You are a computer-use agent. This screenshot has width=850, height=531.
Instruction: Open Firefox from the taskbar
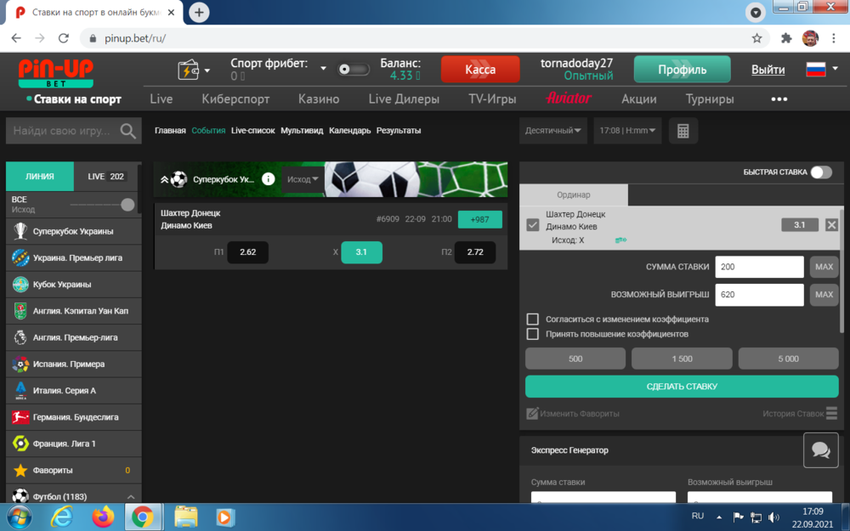[x=103, y=517]
